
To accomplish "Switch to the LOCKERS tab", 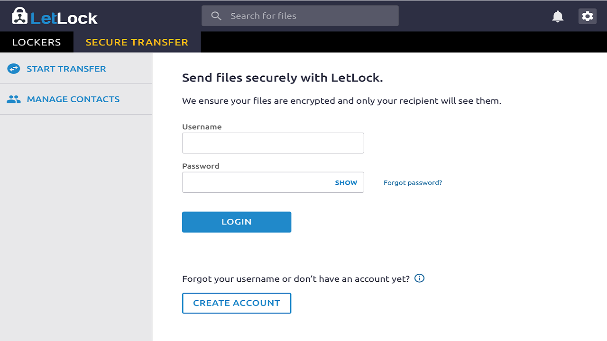I will [x=37, y=42].
